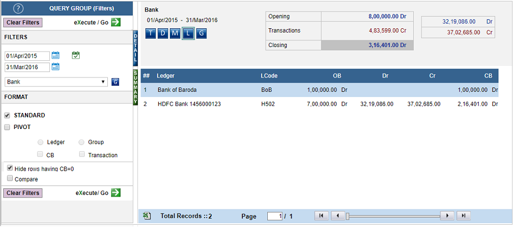Click the 37,02,685.00 Cr cell in HDFC row

click(x=424, y=104)
